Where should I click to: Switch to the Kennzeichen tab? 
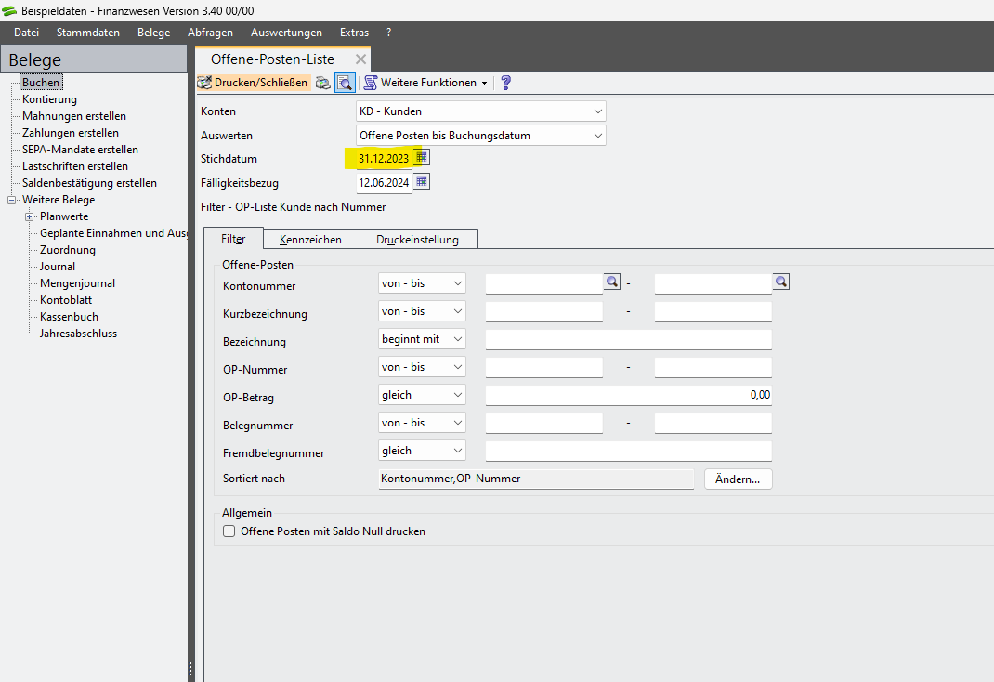(x=310, y=240)
